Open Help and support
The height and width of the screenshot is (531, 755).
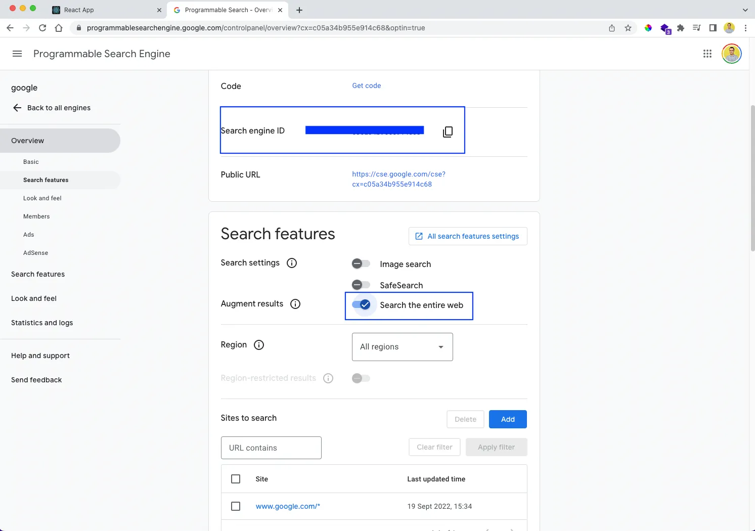click(40, 356)
